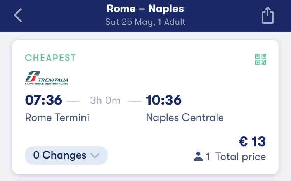Select the Naples Centrale station name
The width and height of the screenshot is (291, 181).
tap(185, 117)
